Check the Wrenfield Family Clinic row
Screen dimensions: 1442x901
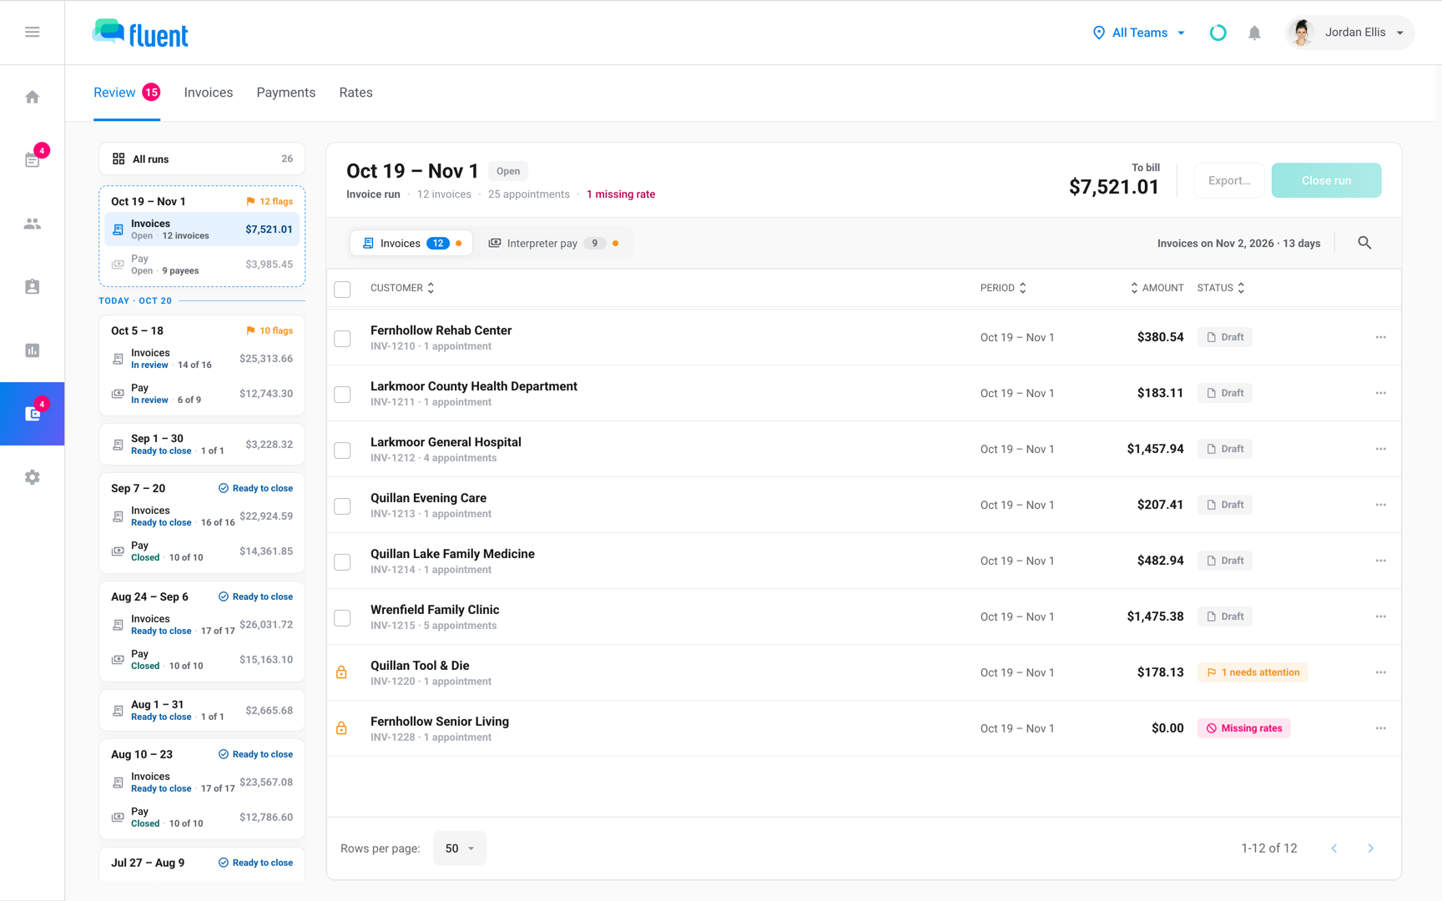pyautogui.click(x=342, y=618)
